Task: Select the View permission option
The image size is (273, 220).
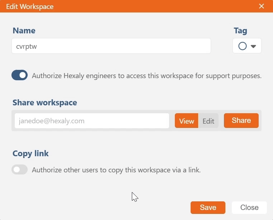Action: point(186,121)
